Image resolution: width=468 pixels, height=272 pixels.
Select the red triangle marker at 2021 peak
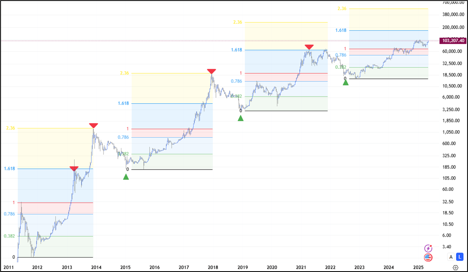309,47
